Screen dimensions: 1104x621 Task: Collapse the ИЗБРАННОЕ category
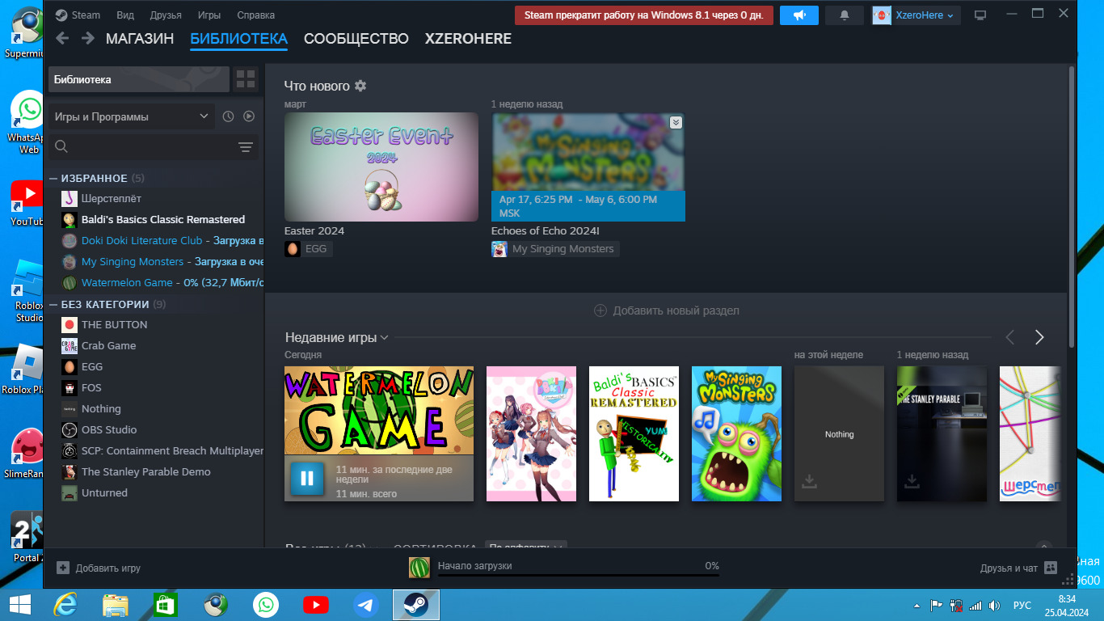(x=53, y=178)
